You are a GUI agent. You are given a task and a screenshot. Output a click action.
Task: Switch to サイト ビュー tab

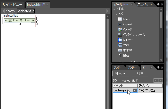pos(12,5)
